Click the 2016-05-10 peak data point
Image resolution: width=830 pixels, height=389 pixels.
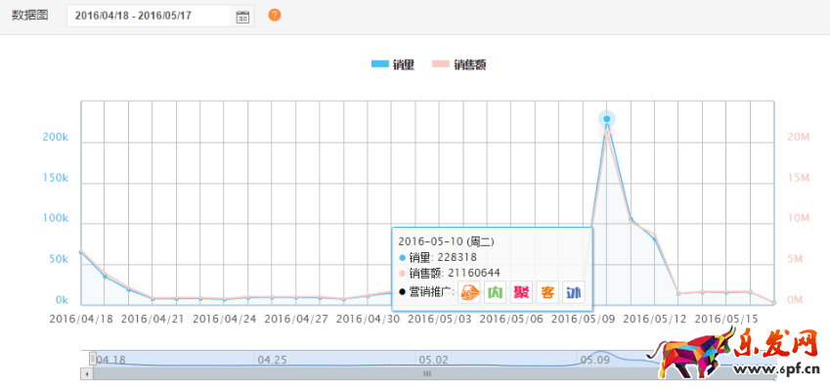tap(607, 119)
